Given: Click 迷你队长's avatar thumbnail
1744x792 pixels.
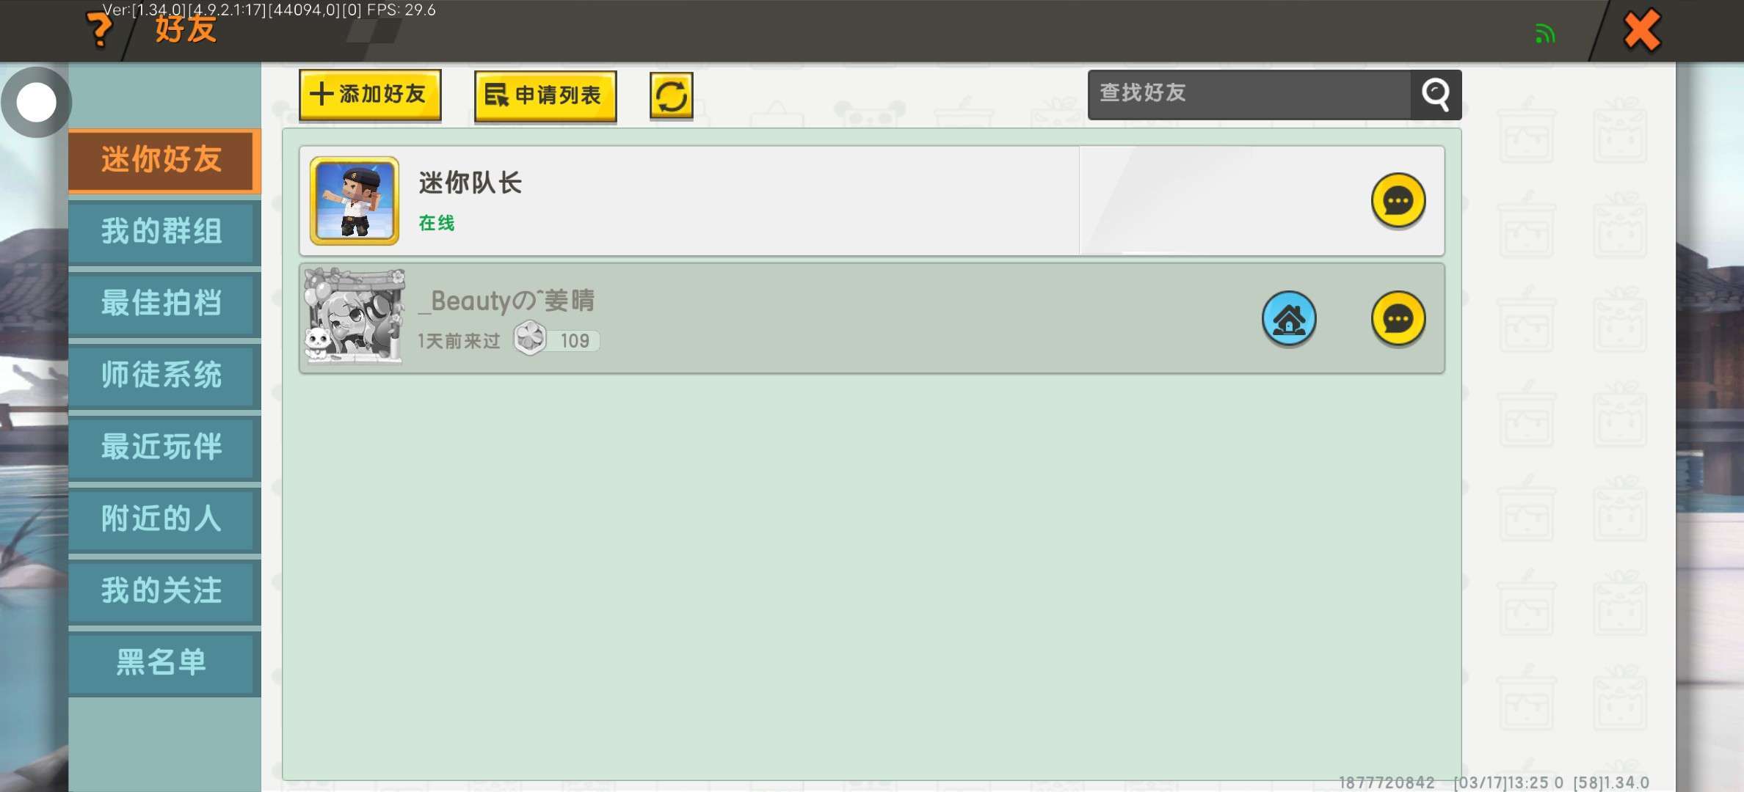Looking at the screenshot, I should pyautogui.click(x=355, y=201).
